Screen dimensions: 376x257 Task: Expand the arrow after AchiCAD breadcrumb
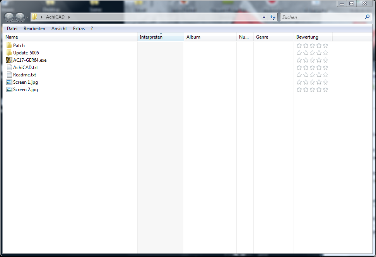click(x=69, y=17)
